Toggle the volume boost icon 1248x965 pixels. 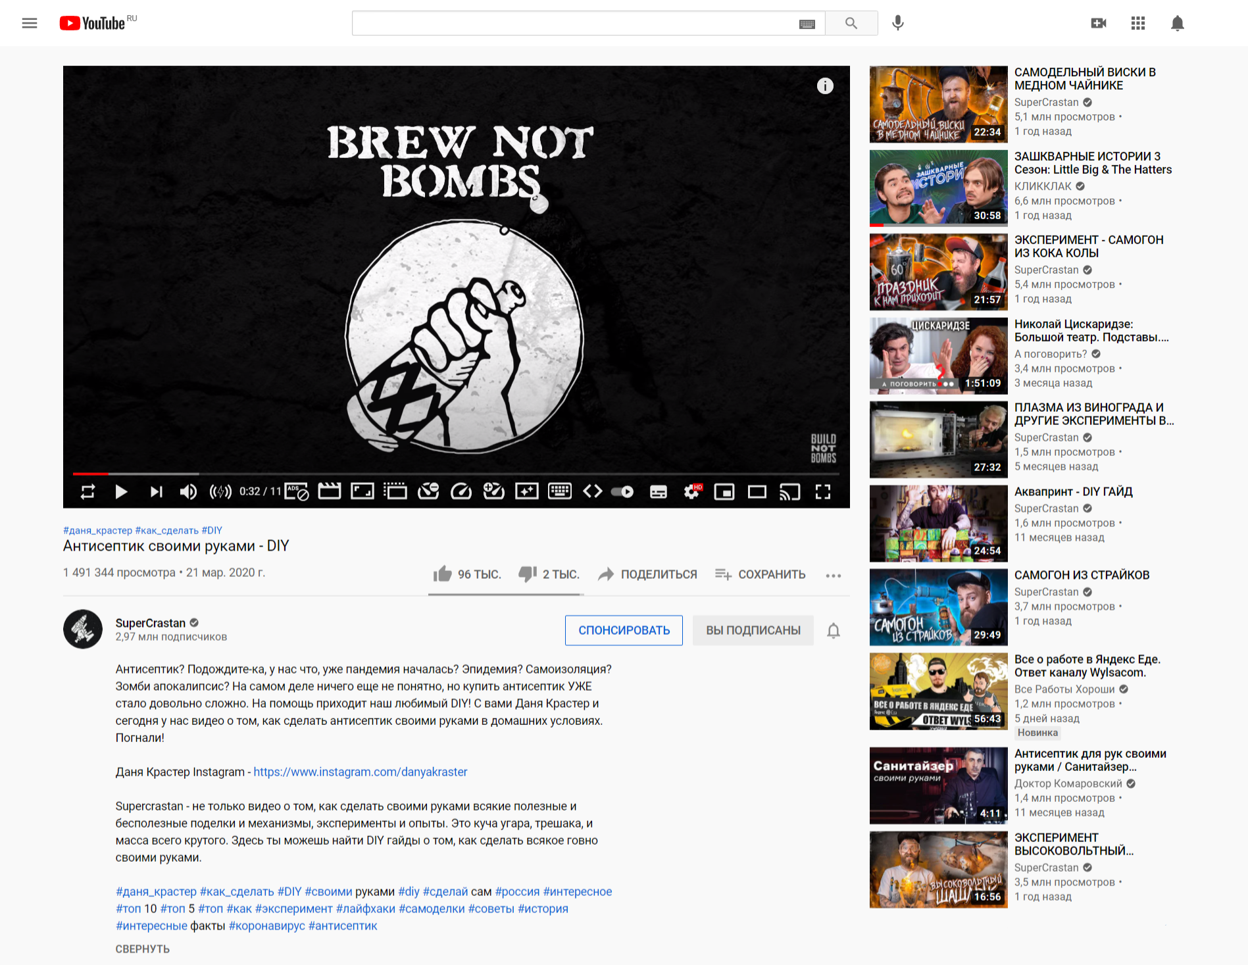click(220, 491)
